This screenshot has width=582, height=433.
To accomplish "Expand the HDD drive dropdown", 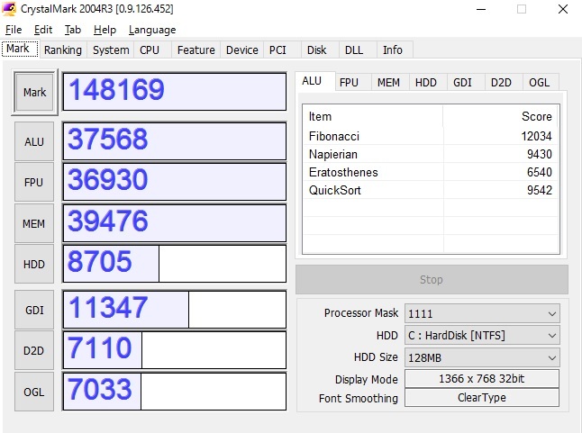I will point(482,336).
